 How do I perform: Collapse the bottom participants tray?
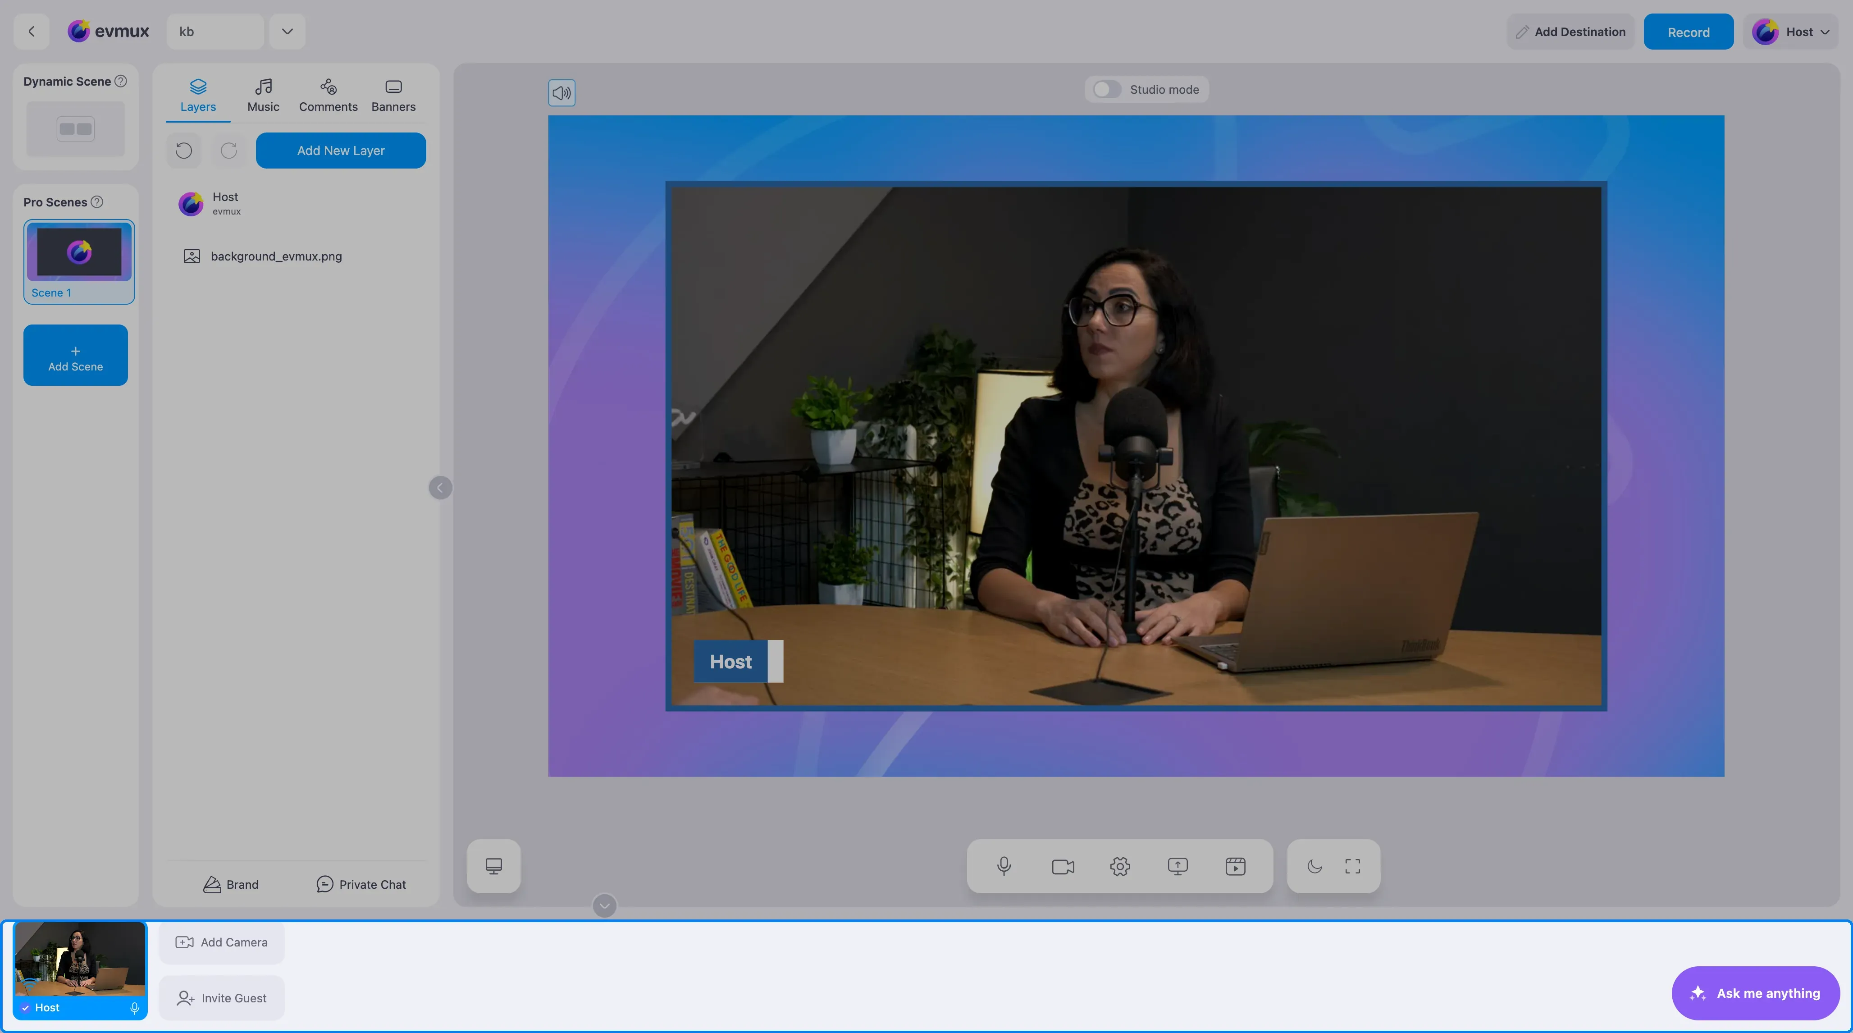tap(604, 905)
